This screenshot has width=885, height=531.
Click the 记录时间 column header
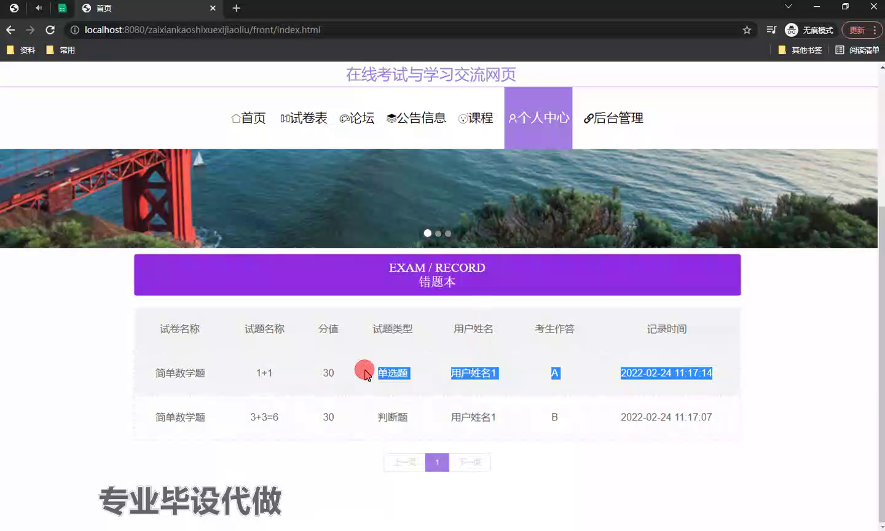pos(667,329)
